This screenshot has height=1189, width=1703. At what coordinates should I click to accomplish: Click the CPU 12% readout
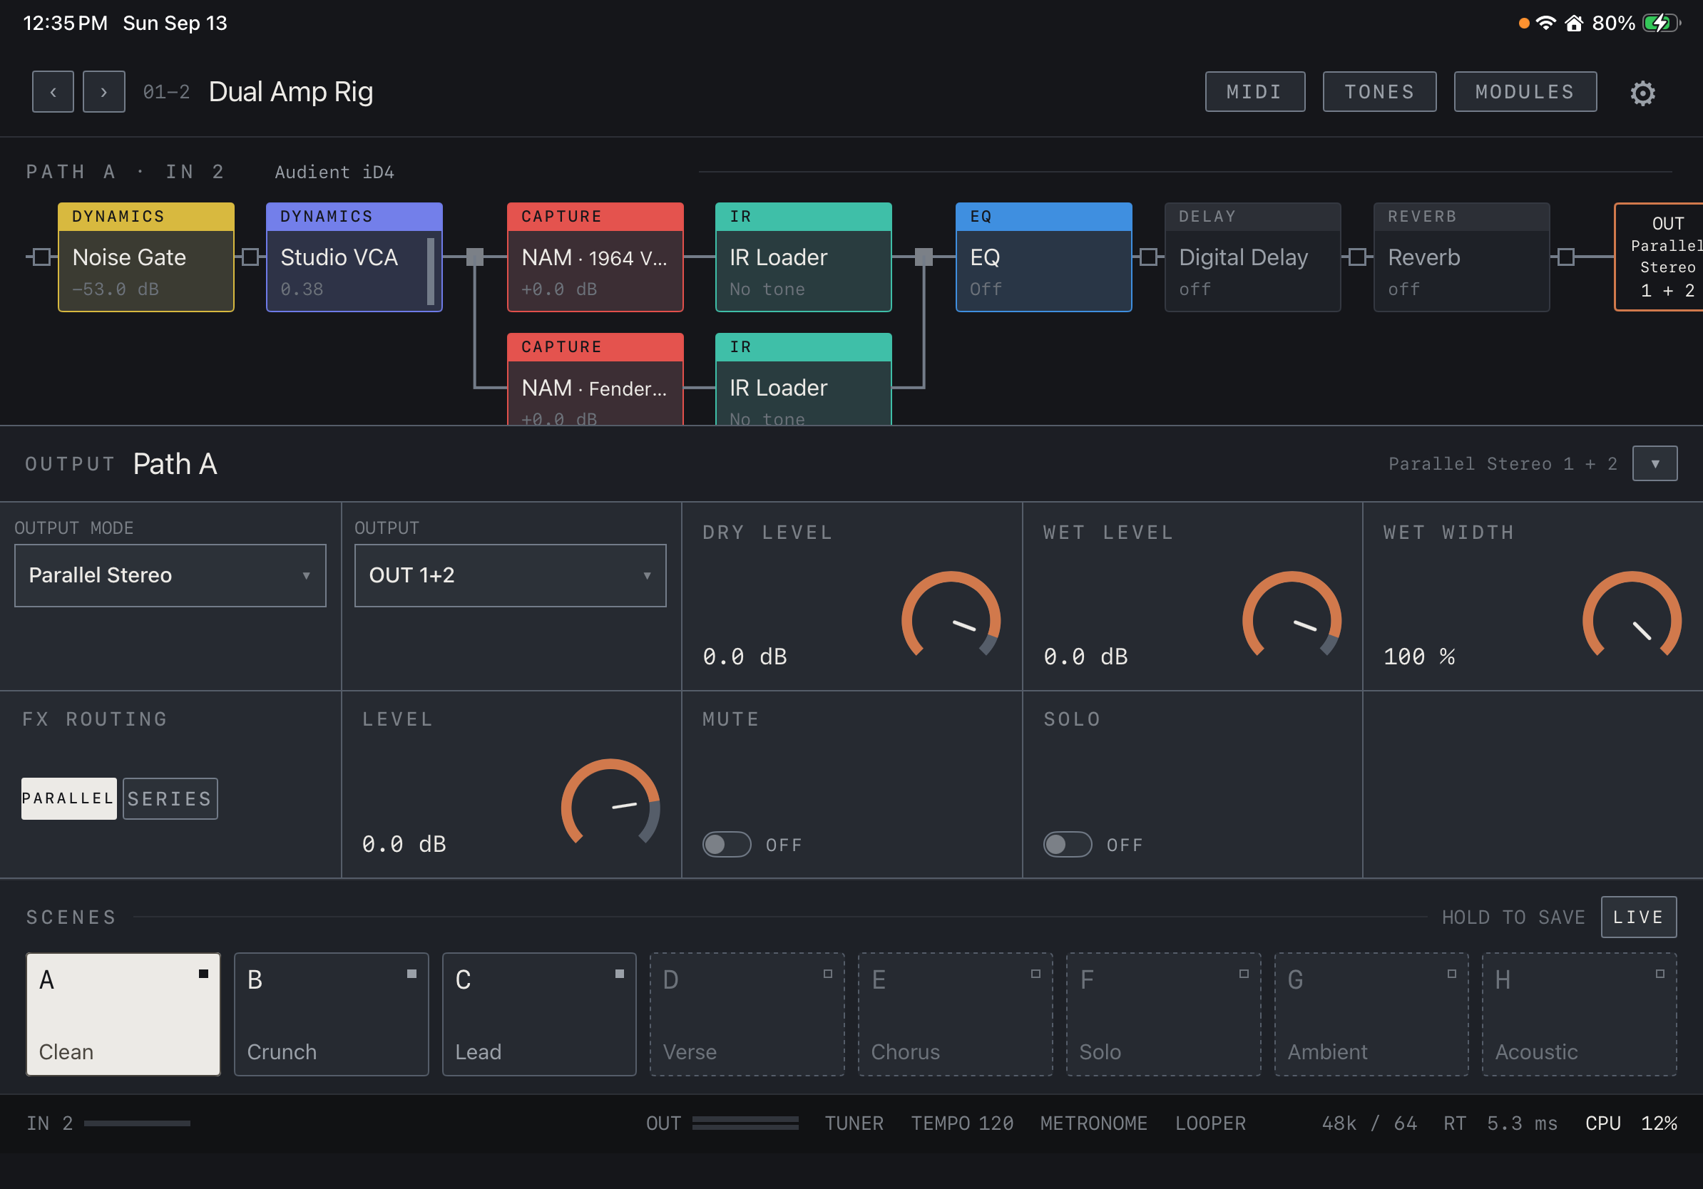point(1631,1123)
